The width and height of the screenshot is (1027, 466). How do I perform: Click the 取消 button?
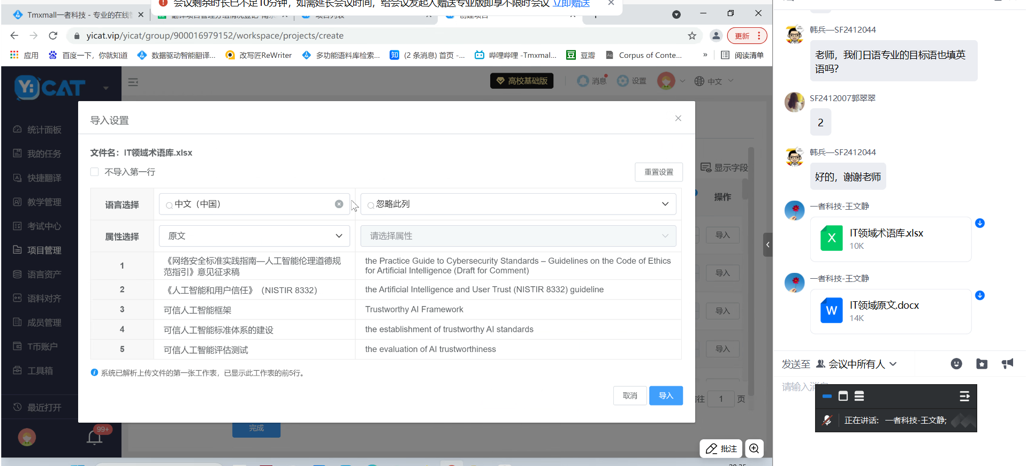[x=629, y=395]
